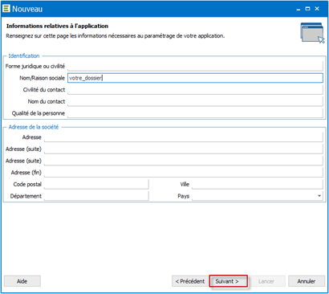
Task: Click into Nom du contact field
Action: 195,101
